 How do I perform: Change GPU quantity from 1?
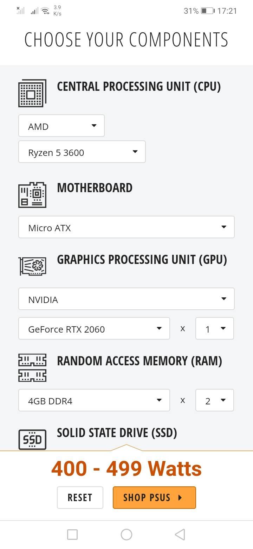click(215, 328)
